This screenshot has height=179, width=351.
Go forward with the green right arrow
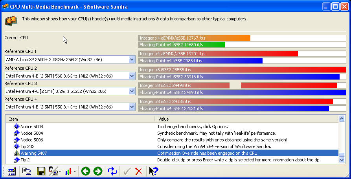(x=97, y=172)
